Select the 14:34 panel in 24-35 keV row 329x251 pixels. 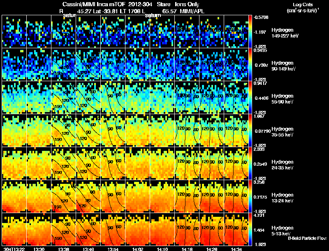[x=236, y=163]
